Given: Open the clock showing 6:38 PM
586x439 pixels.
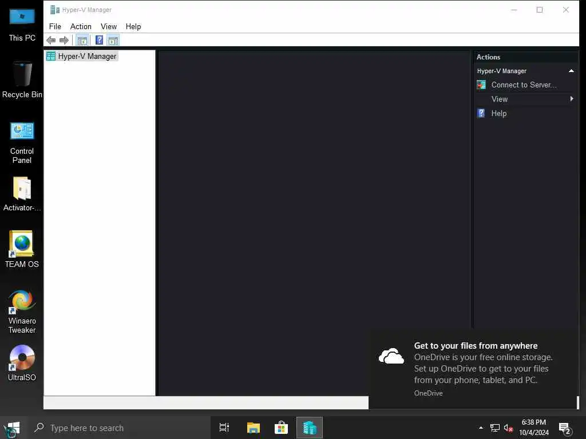Looking at the screenshot, I should click(x=534, y=428).
